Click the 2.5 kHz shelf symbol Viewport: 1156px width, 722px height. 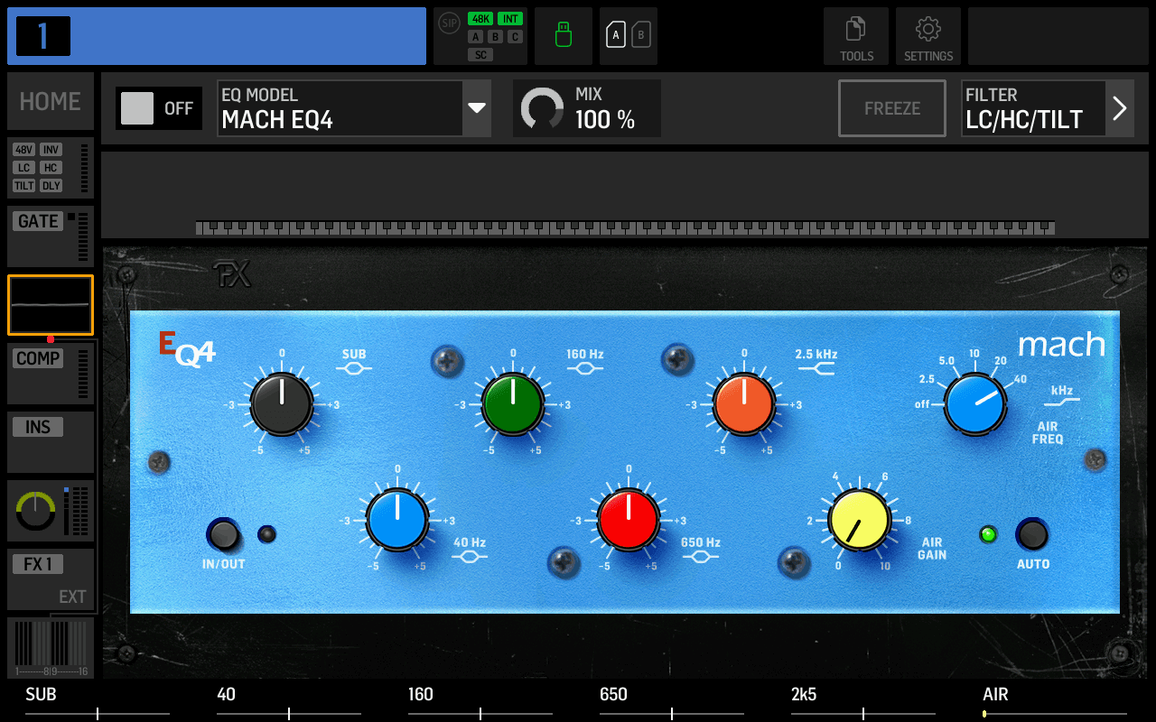[816, 368]
